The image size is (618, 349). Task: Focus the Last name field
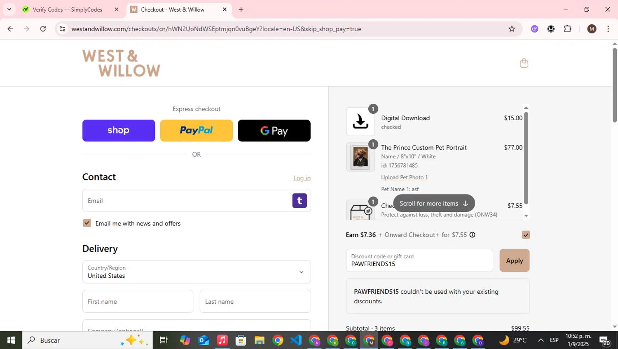click(255, 302)
